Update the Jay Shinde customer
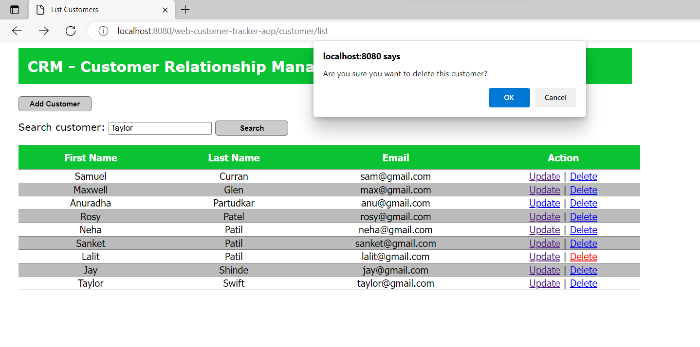This screenshot has width=700, height=347. tap(545, 270)
